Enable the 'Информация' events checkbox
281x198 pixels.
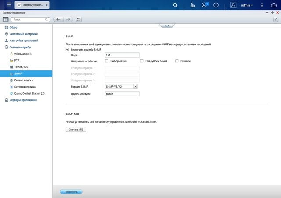pyautogui.click(x=107, y=61)
